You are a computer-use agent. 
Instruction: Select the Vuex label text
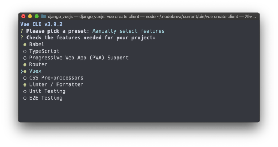35,71
